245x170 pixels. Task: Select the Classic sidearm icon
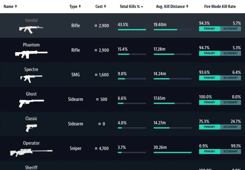31,128
